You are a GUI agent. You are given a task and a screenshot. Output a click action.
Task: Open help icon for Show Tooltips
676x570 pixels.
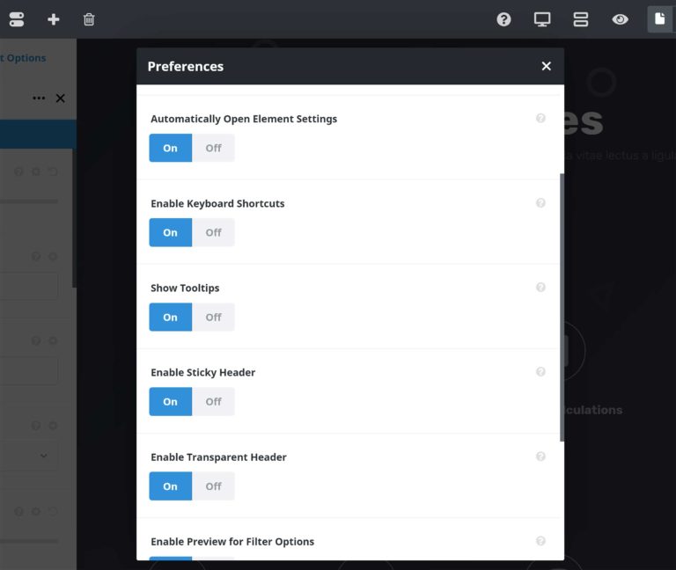pyautogui.click(x=540, y=287)
